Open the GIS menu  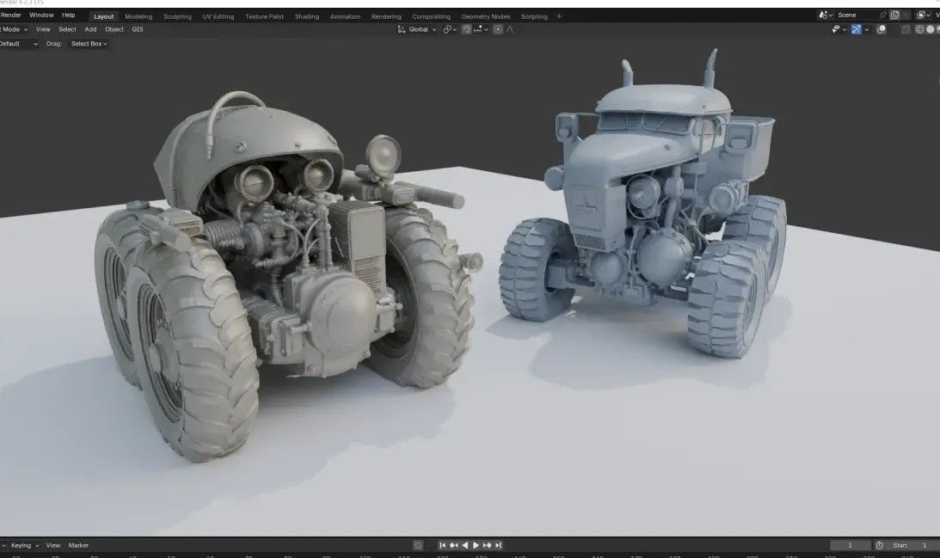138,29
